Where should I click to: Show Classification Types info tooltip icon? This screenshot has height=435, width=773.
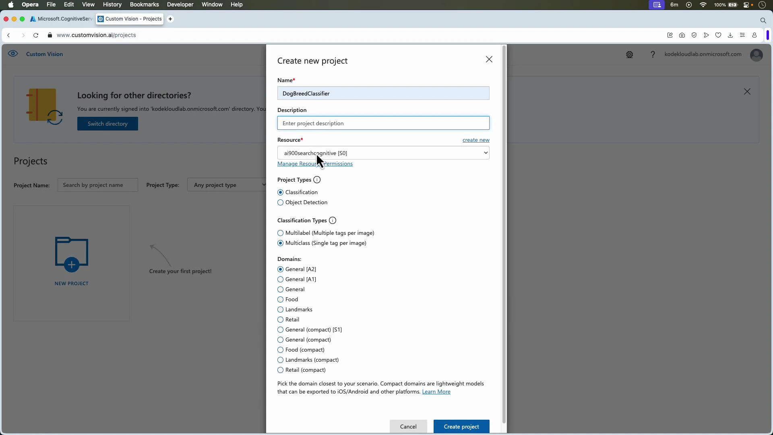(x=333, y=221)
